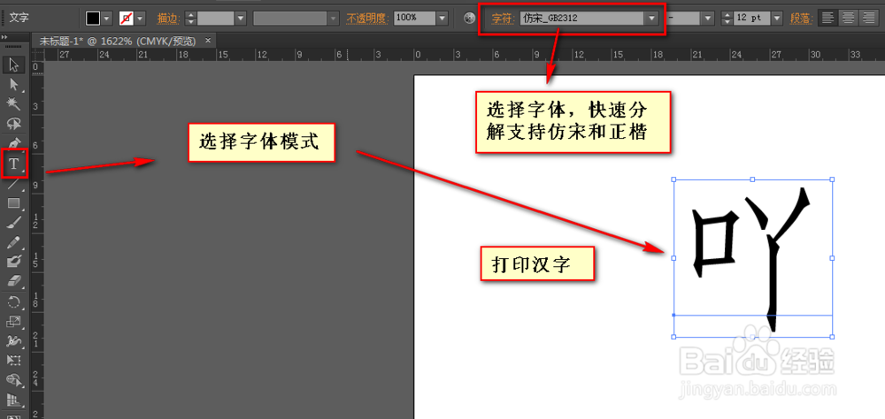The height and width of the screenshot is (419, 885).
Task: Click the 描边 stroke panel link
Action: point(167,18)
